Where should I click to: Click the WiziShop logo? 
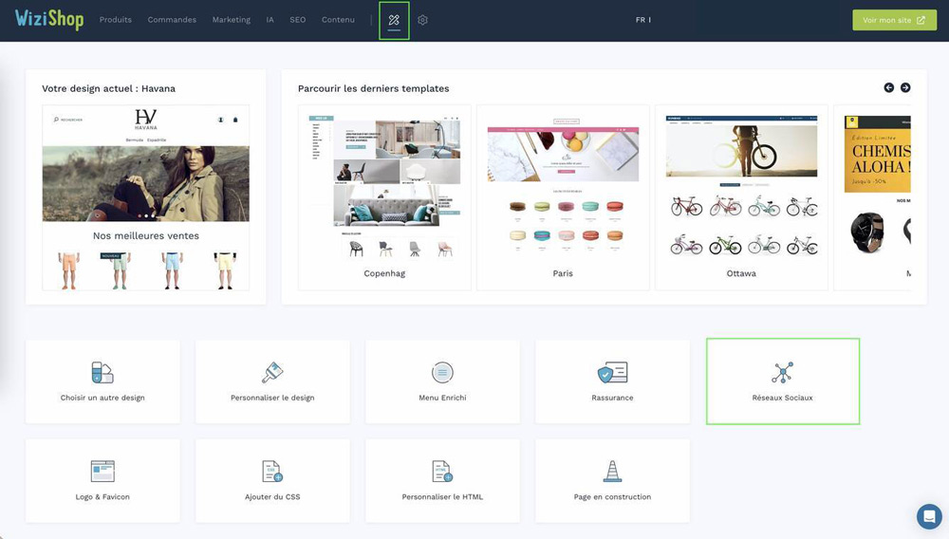49,19
